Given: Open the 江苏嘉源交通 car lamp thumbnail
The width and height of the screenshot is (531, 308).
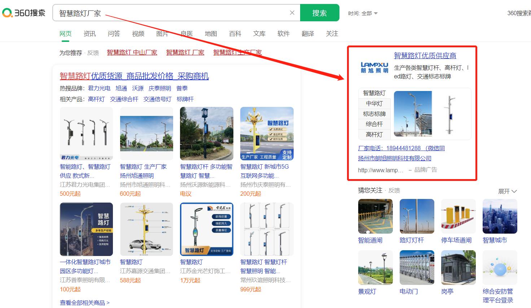Looking at the screenshot, I should click(146, 229).
